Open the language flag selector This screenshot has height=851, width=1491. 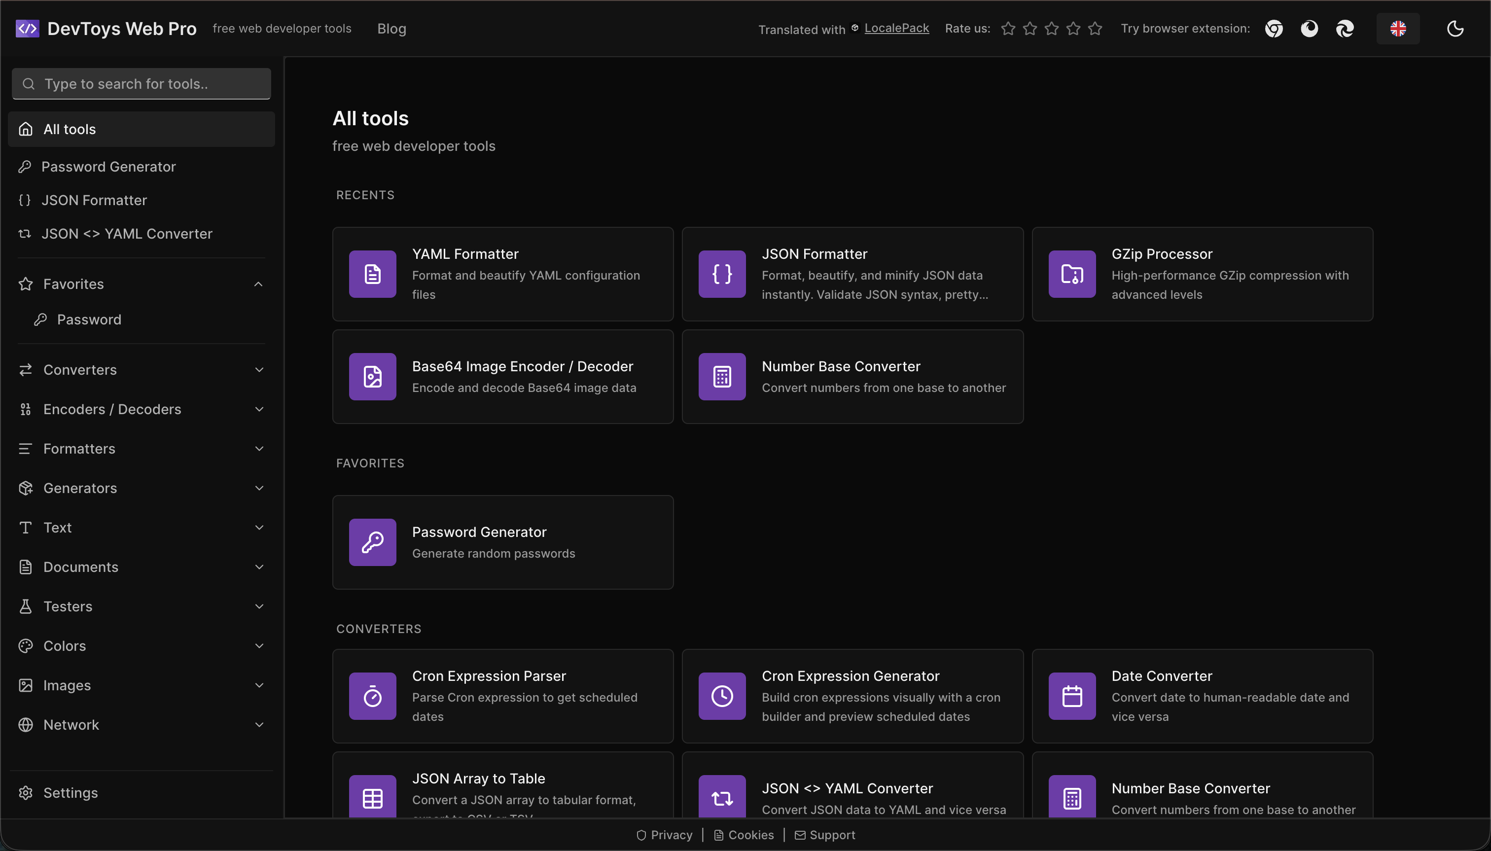click(1397, 29)
